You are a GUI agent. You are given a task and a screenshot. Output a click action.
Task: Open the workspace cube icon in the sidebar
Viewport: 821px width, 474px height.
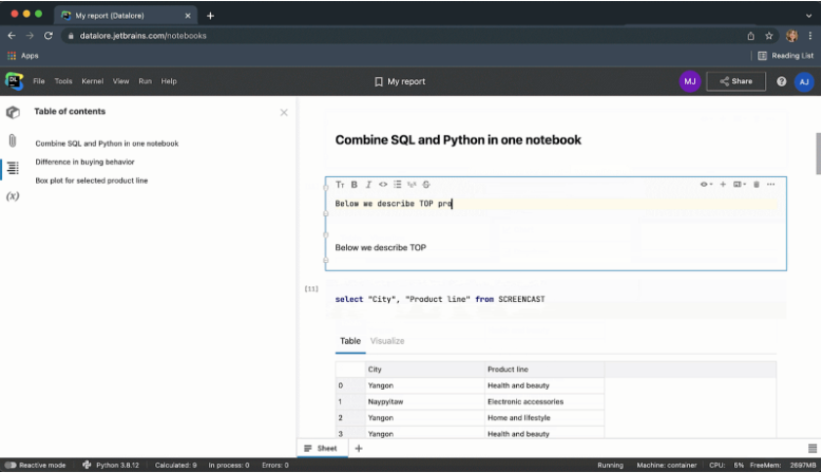tap(13, 112)
